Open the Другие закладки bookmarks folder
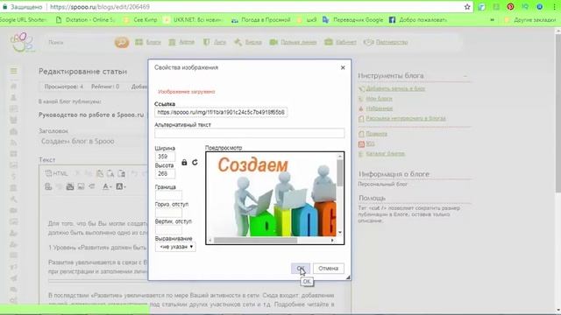561x315 pixels. coord(529,20)
